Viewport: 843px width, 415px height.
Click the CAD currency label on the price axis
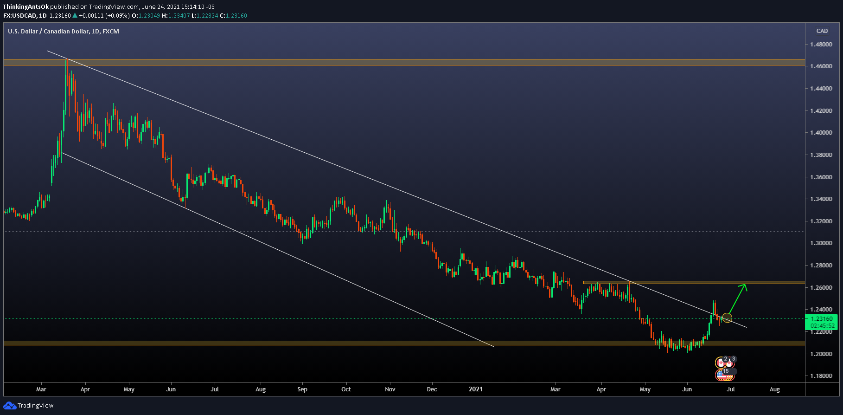tap(822, 31)
